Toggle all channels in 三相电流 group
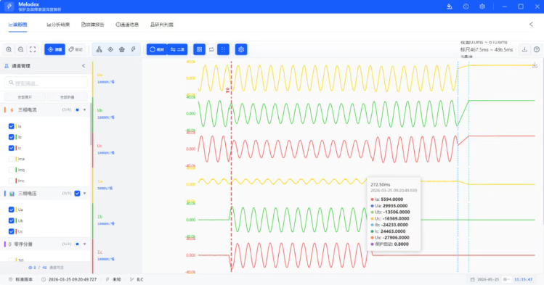Image resolution: width=544 pixels, height=285 pixels. click(78, 110)
